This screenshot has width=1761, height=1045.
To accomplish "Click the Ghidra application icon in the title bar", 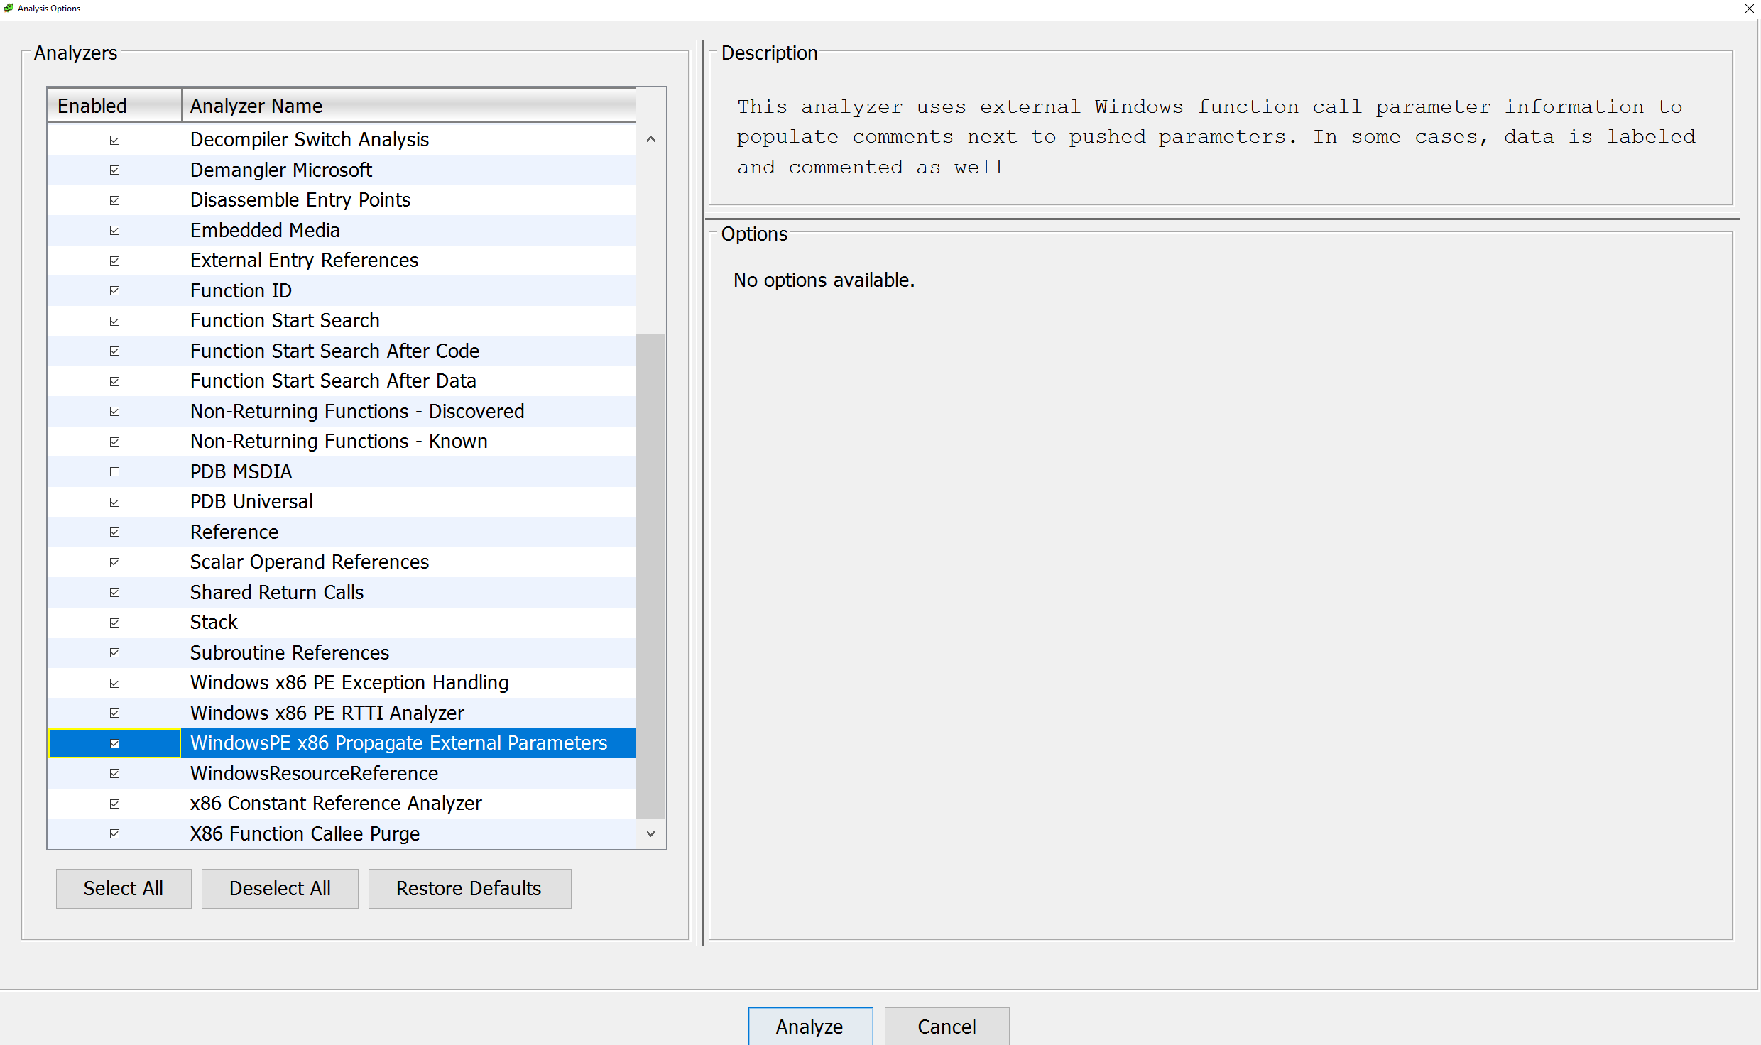I will coord(8,8).
